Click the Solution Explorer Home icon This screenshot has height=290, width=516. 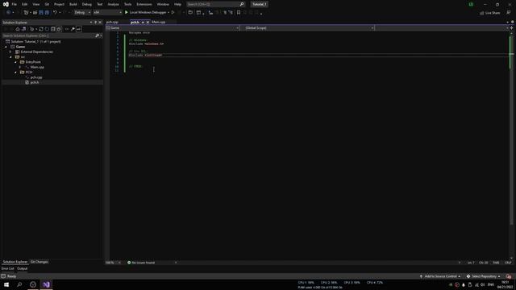point(18,29)
